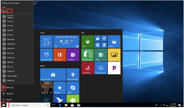
Task: Click the taskbar clock and date
Action: tap(172, 105)
